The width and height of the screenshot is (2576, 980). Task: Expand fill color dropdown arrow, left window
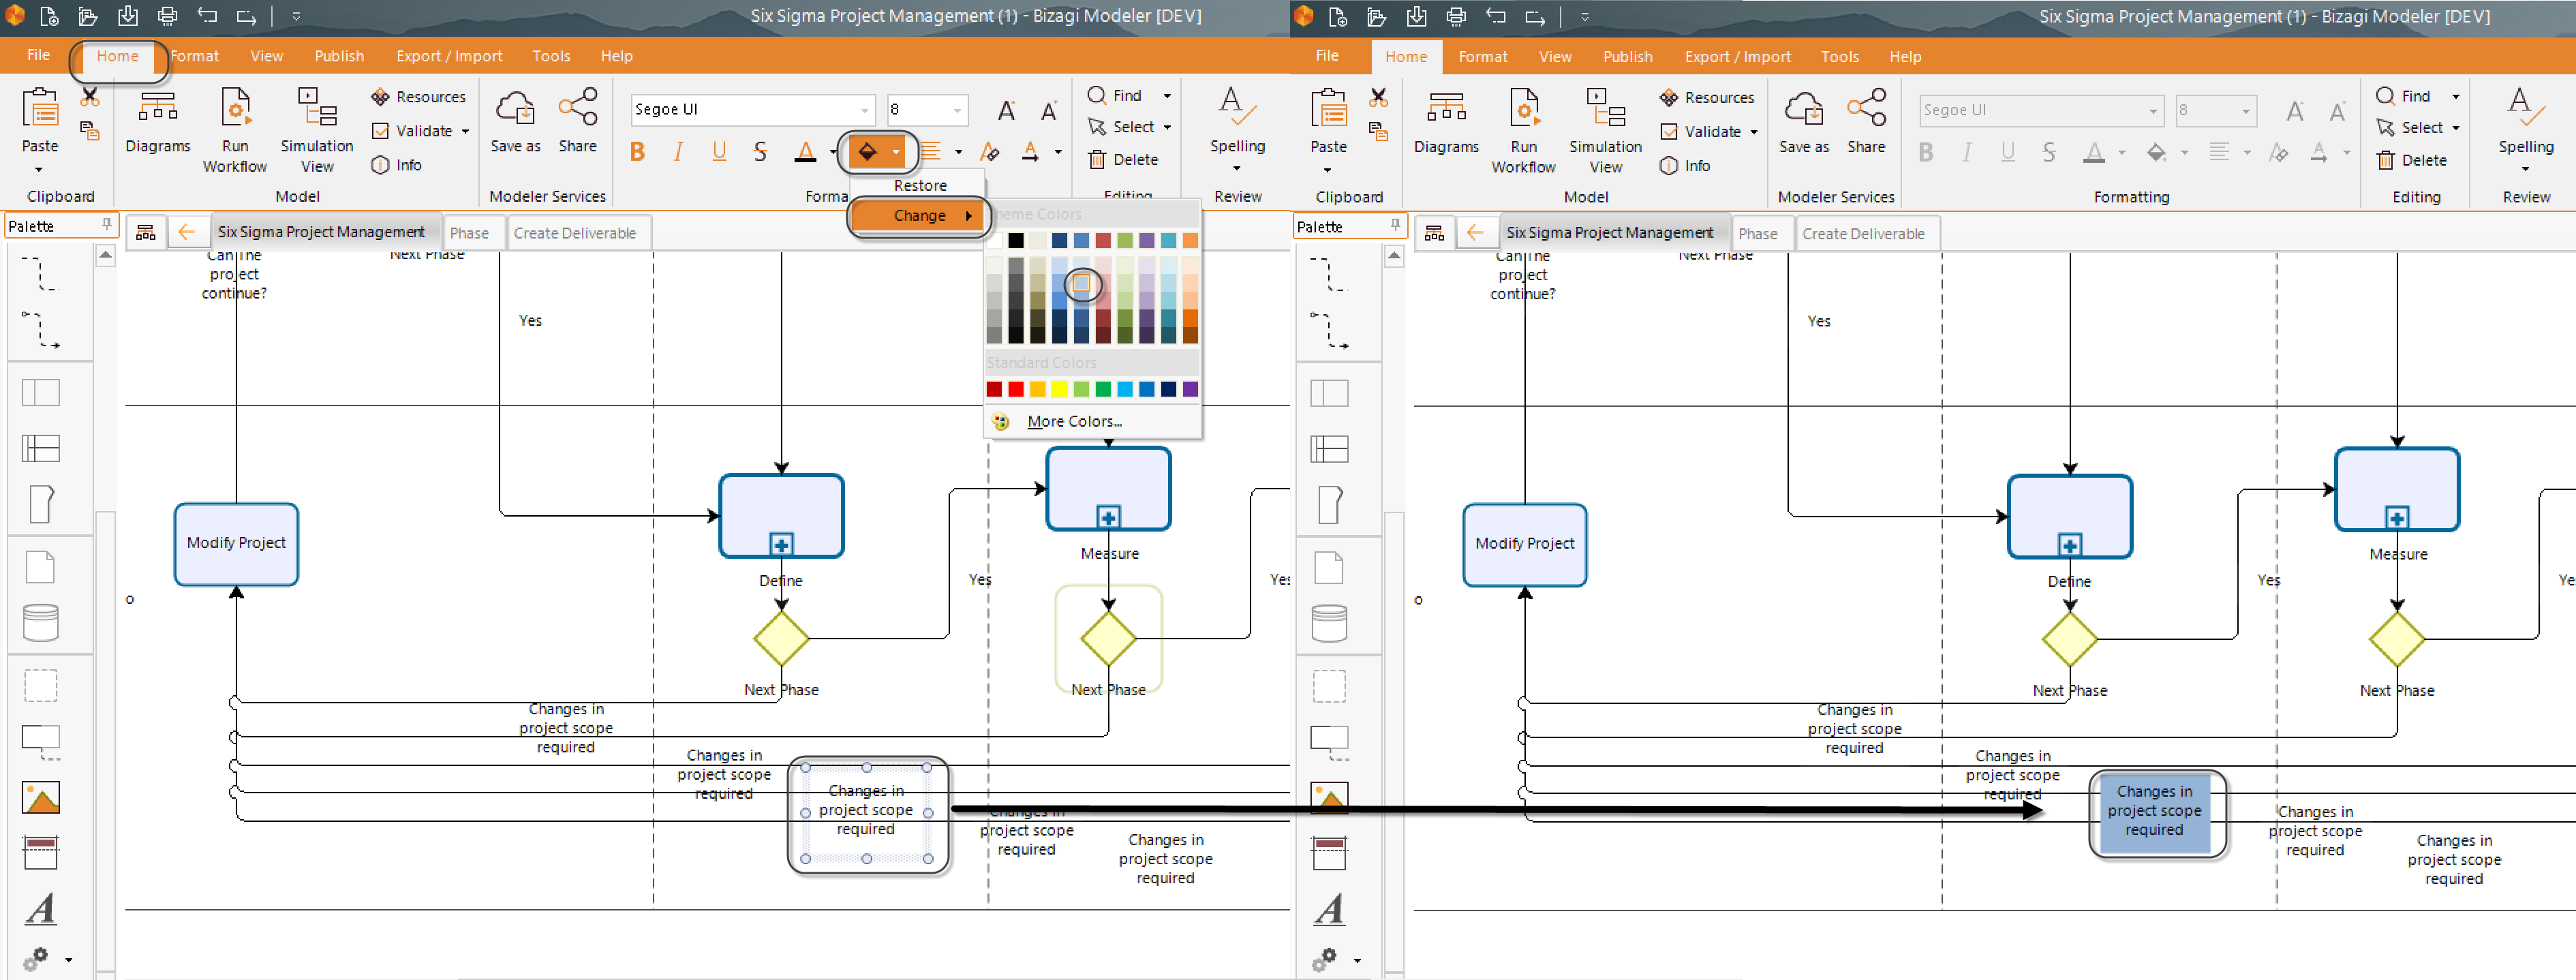click(x=896, y=152)
